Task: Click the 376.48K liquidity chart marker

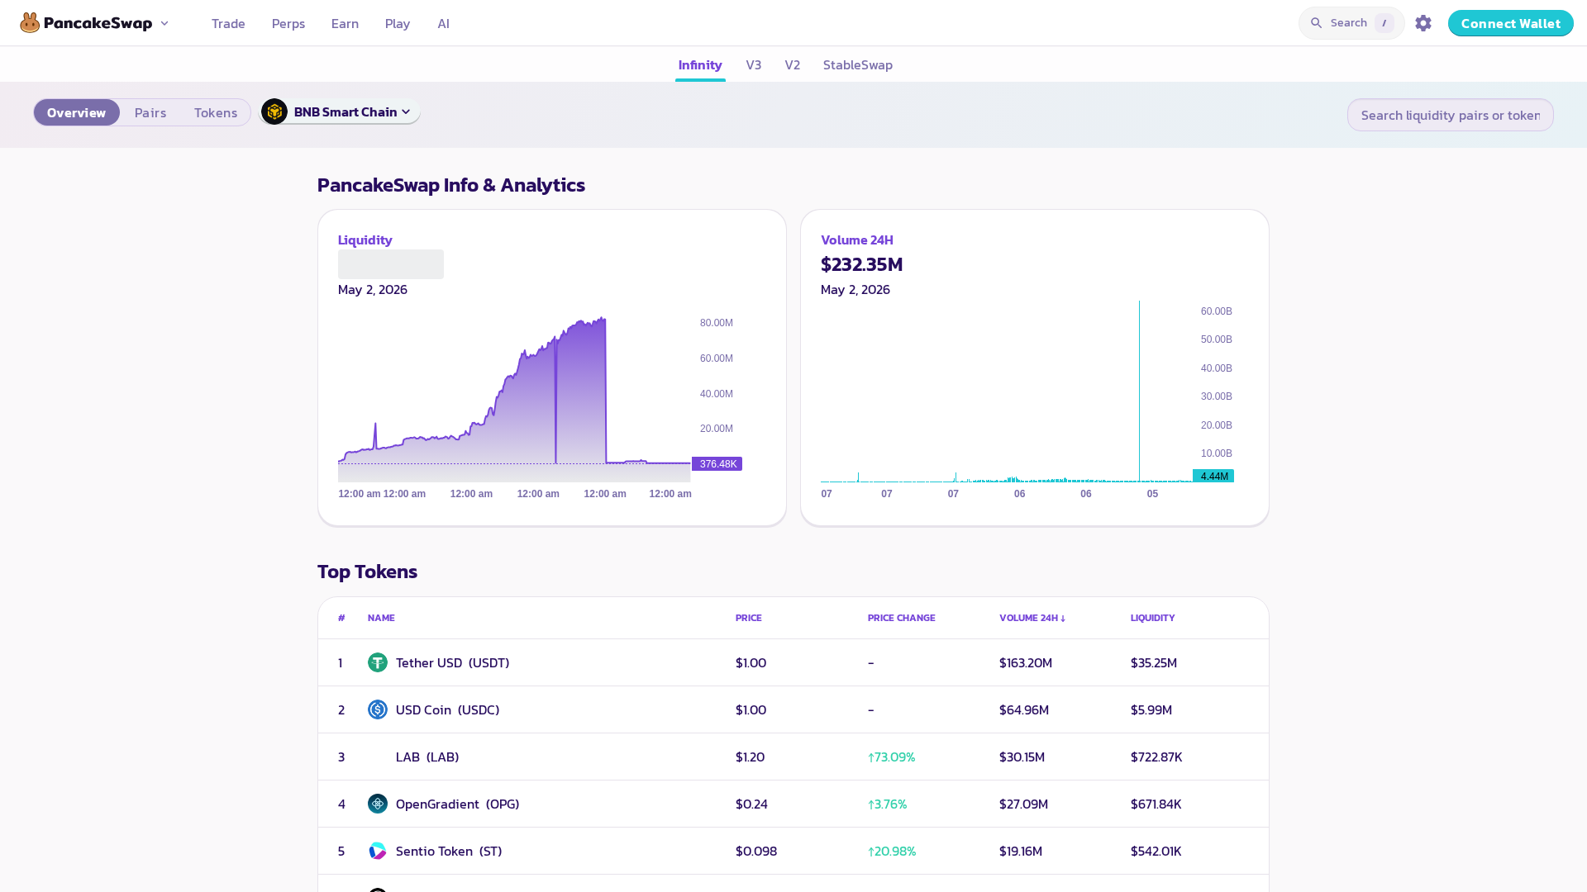Action: (717, 464)
